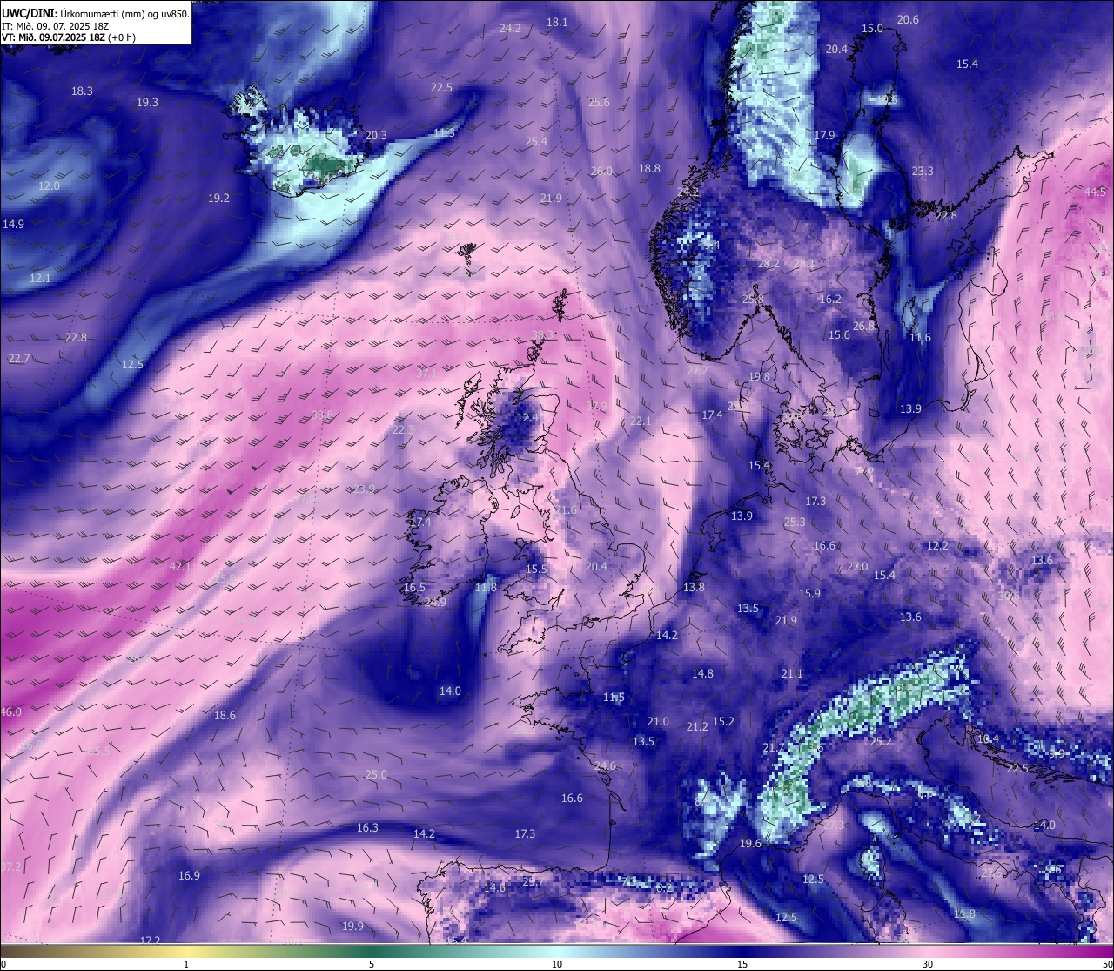Select the 24.6 value on the French coast
1114x971 pixels.
pos(605,765)
